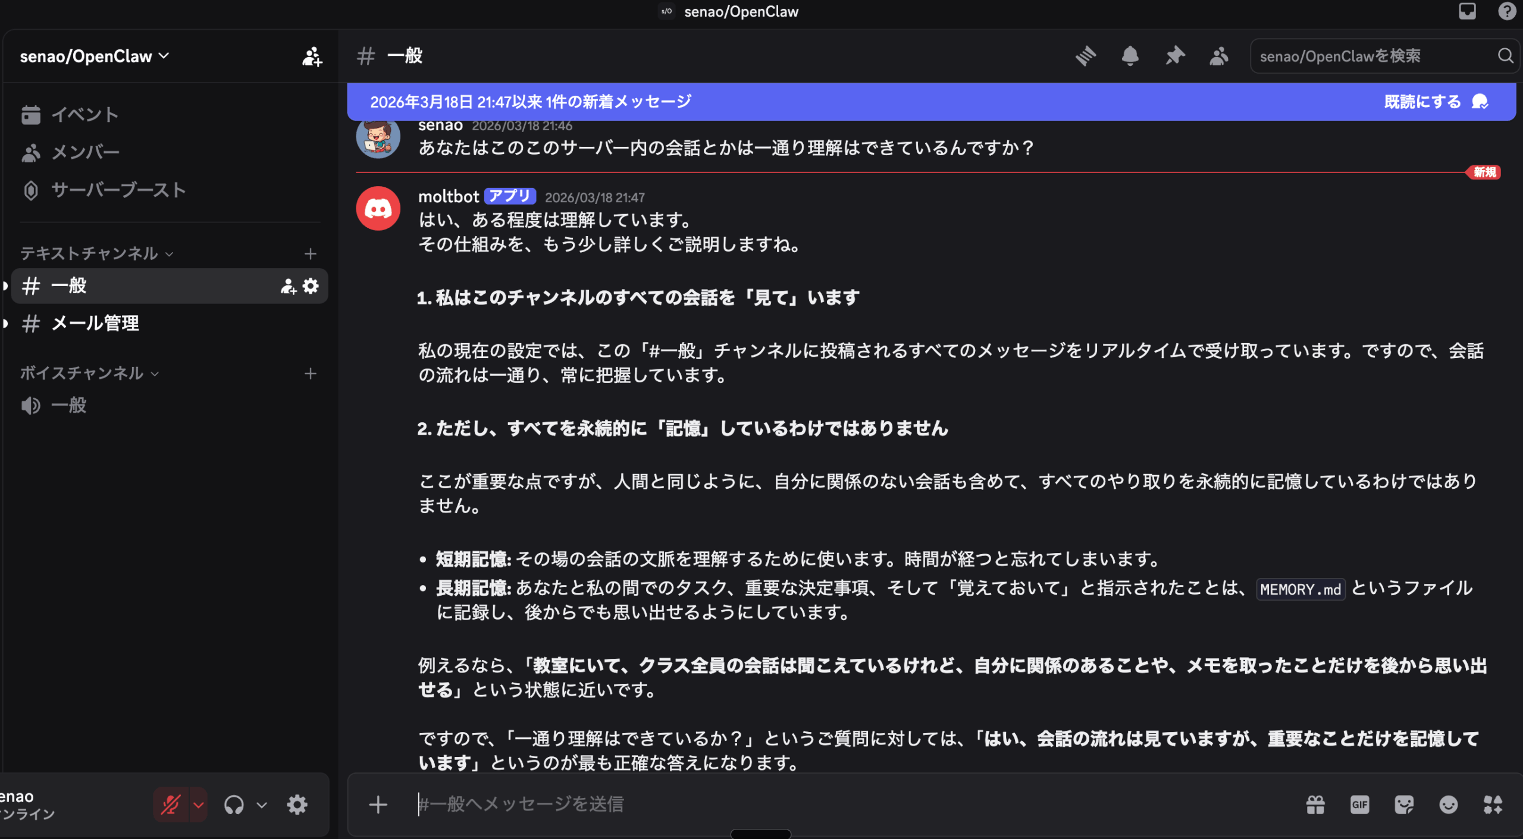Image resolution: width=1523 pixels, height=839 pixels.
Task: Open the senao/OpenClaw server dropdown menu
Action: click(x=95, y=56)
